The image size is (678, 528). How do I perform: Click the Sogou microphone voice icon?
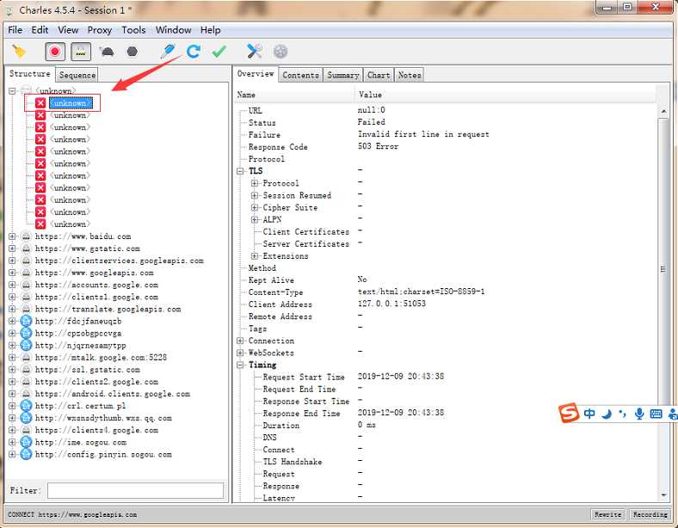(x=639, y=414)
